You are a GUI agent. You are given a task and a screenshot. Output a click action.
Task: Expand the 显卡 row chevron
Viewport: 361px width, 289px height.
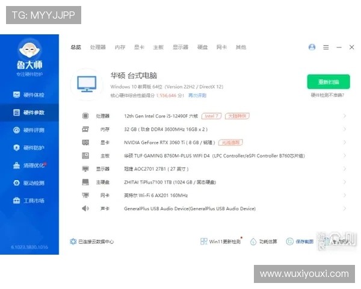pyautogui.click(x=344, y=143)
